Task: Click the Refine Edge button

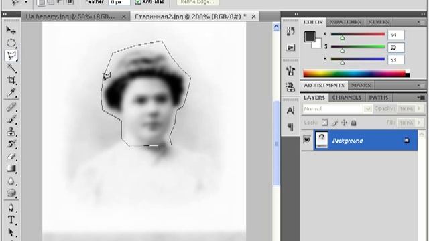Action: 198,2
